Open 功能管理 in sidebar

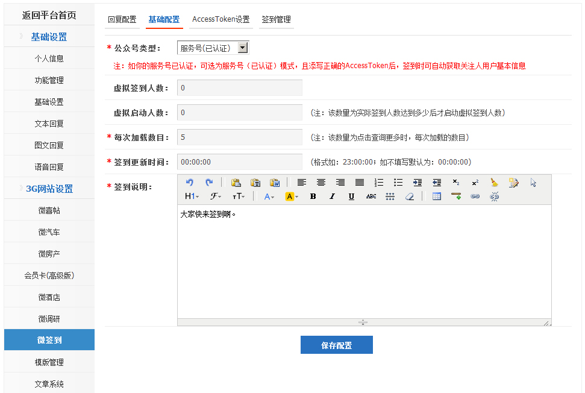pyautogui.click(x=49, y=80)
